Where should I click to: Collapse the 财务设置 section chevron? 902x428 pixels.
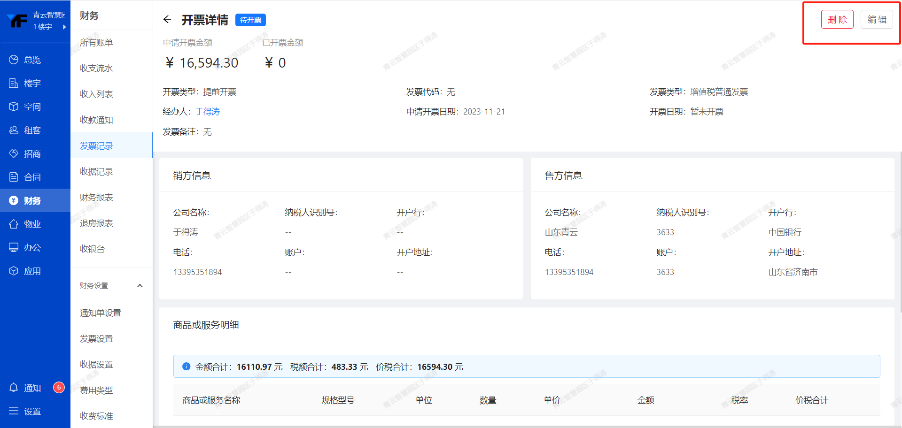tap(140, 286)
